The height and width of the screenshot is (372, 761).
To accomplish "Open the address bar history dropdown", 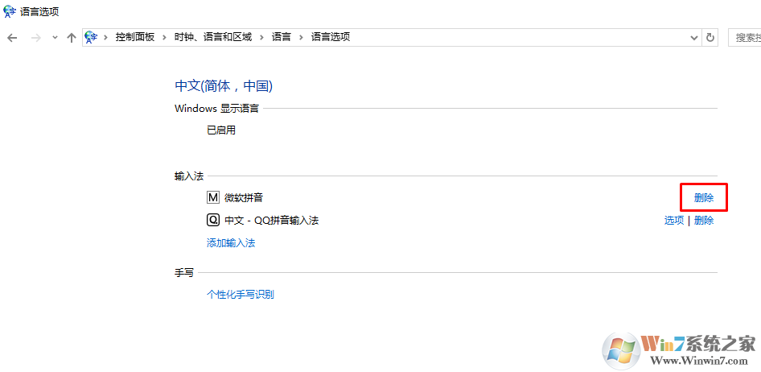I will 694,37.
